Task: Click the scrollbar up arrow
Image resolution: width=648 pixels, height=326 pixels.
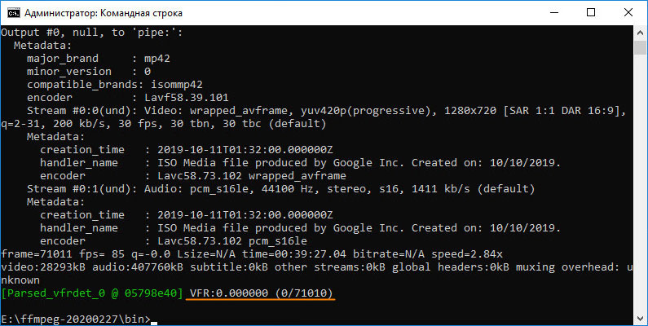Action: click(640, 33)
